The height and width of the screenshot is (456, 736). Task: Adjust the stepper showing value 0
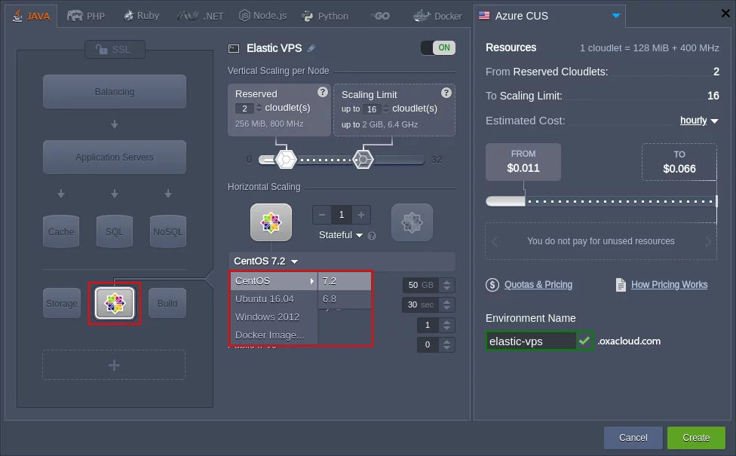447,344
